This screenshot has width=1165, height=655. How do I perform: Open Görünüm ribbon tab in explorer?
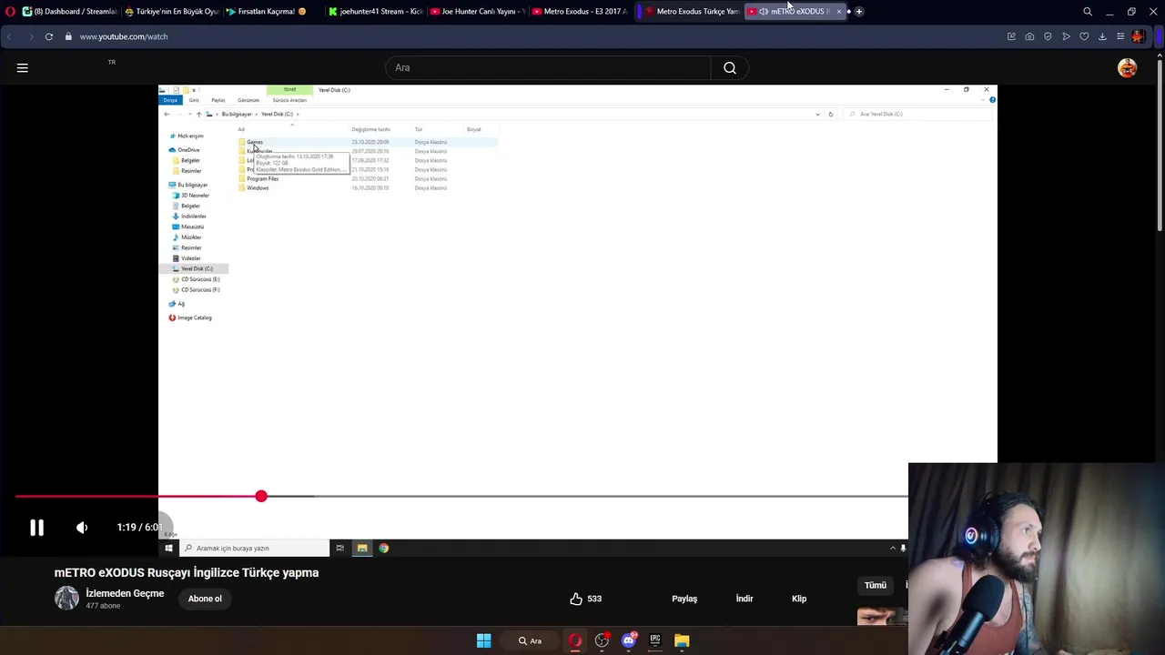248,100
